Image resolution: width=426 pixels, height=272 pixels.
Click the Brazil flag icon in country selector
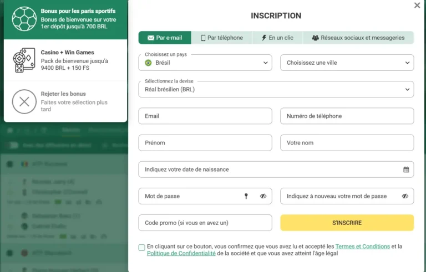pos(148,63)
